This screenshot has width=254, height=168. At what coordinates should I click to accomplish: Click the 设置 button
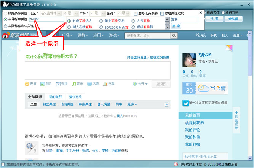pyautogui.click(x=214, y=19)
